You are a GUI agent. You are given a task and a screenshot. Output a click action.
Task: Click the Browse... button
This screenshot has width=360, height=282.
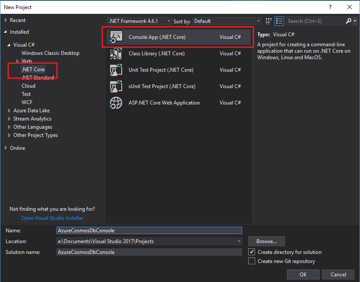click(x=266, y=241)
